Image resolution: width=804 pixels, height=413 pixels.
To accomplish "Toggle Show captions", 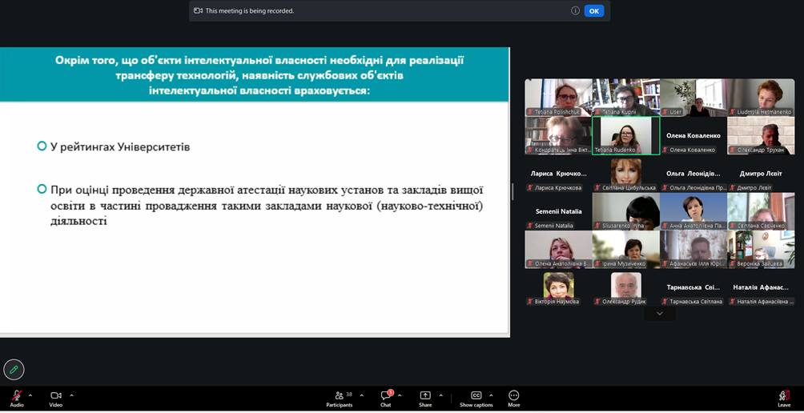I will pyautogui.click(x=476, y=395).
